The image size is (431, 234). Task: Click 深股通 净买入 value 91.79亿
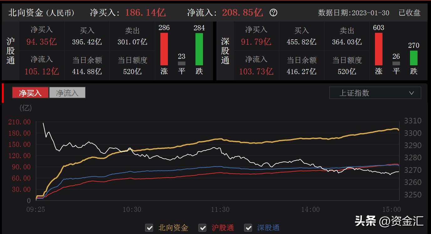(256, 42)
